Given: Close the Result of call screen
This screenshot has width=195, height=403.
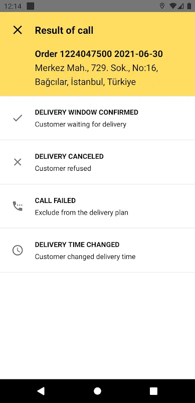Looking at the screenshot, I should tap(18, 30).
